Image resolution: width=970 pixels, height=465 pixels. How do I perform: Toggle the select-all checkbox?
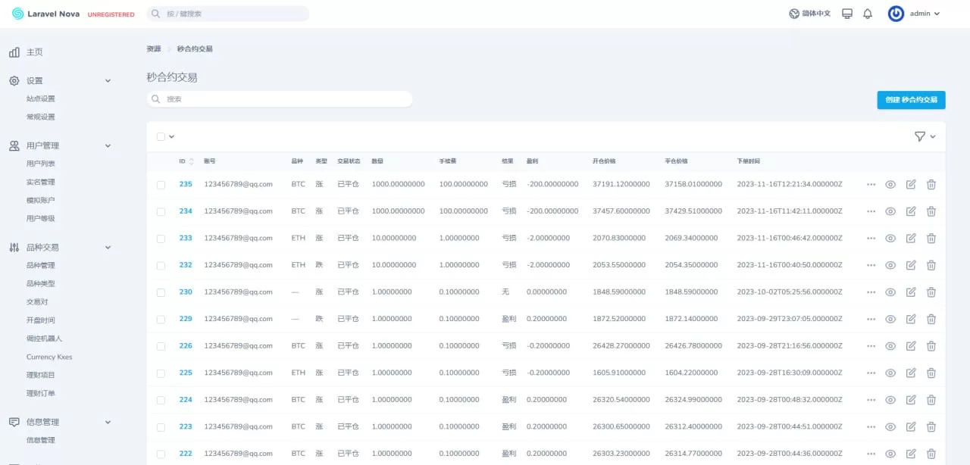tap(161, 136)
